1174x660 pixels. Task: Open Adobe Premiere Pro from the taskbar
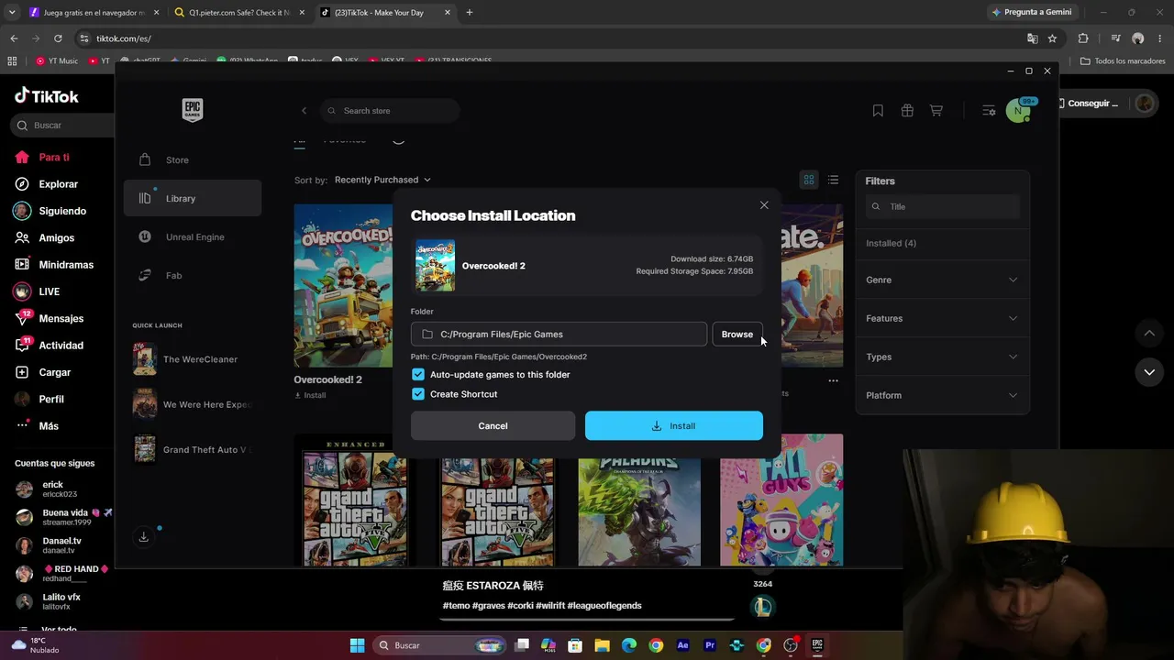click(709, 645)
